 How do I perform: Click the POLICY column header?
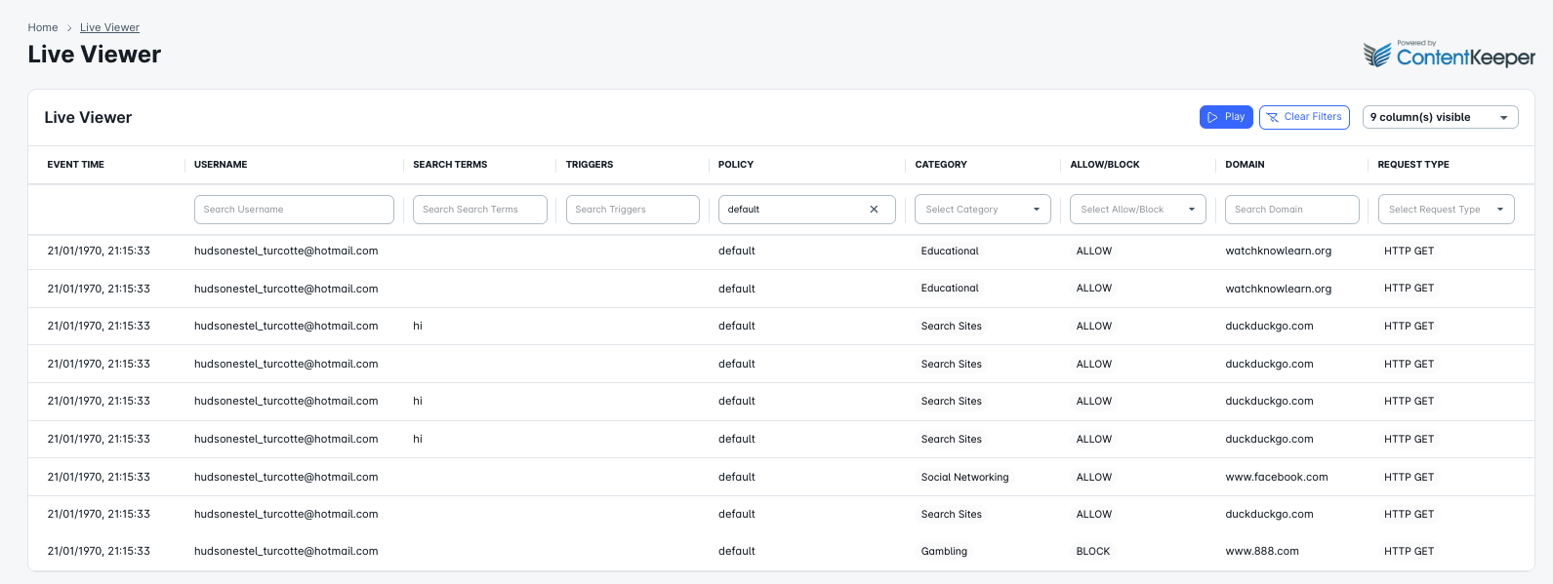[736, 165]
